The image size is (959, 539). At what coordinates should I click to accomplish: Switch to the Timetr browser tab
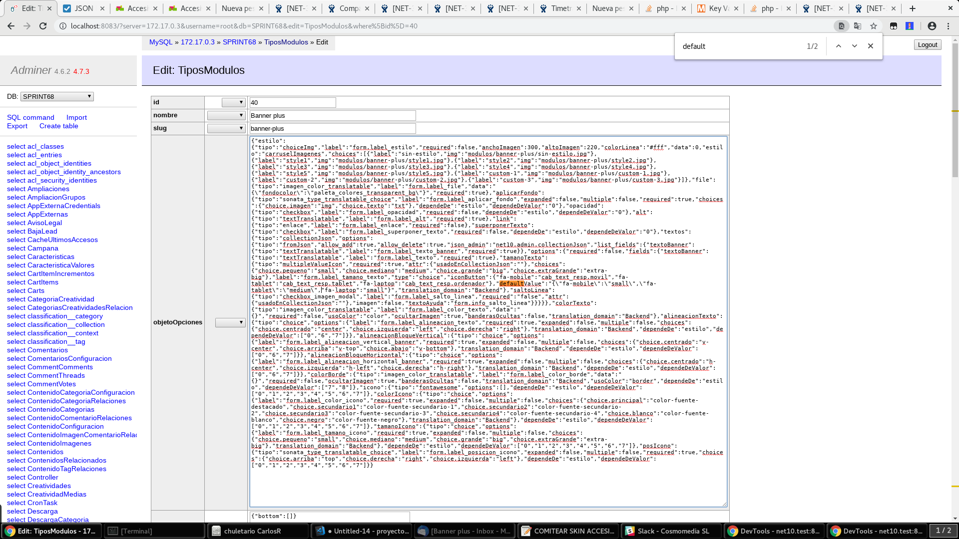point(561,8)
